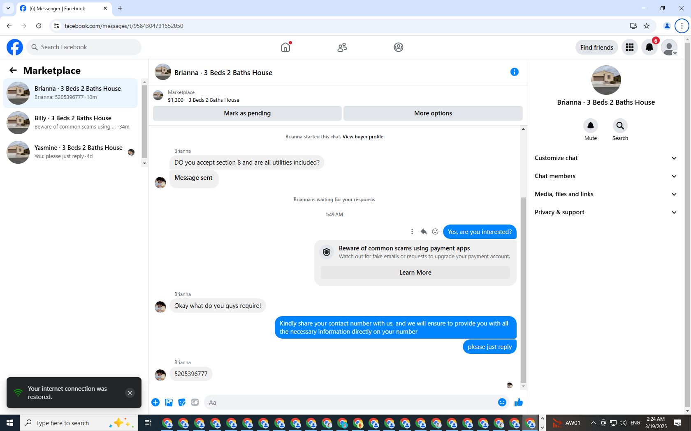The height and width of the screenshot is (431, 691).
Task: Open a new browser tab
Action: 120,8
